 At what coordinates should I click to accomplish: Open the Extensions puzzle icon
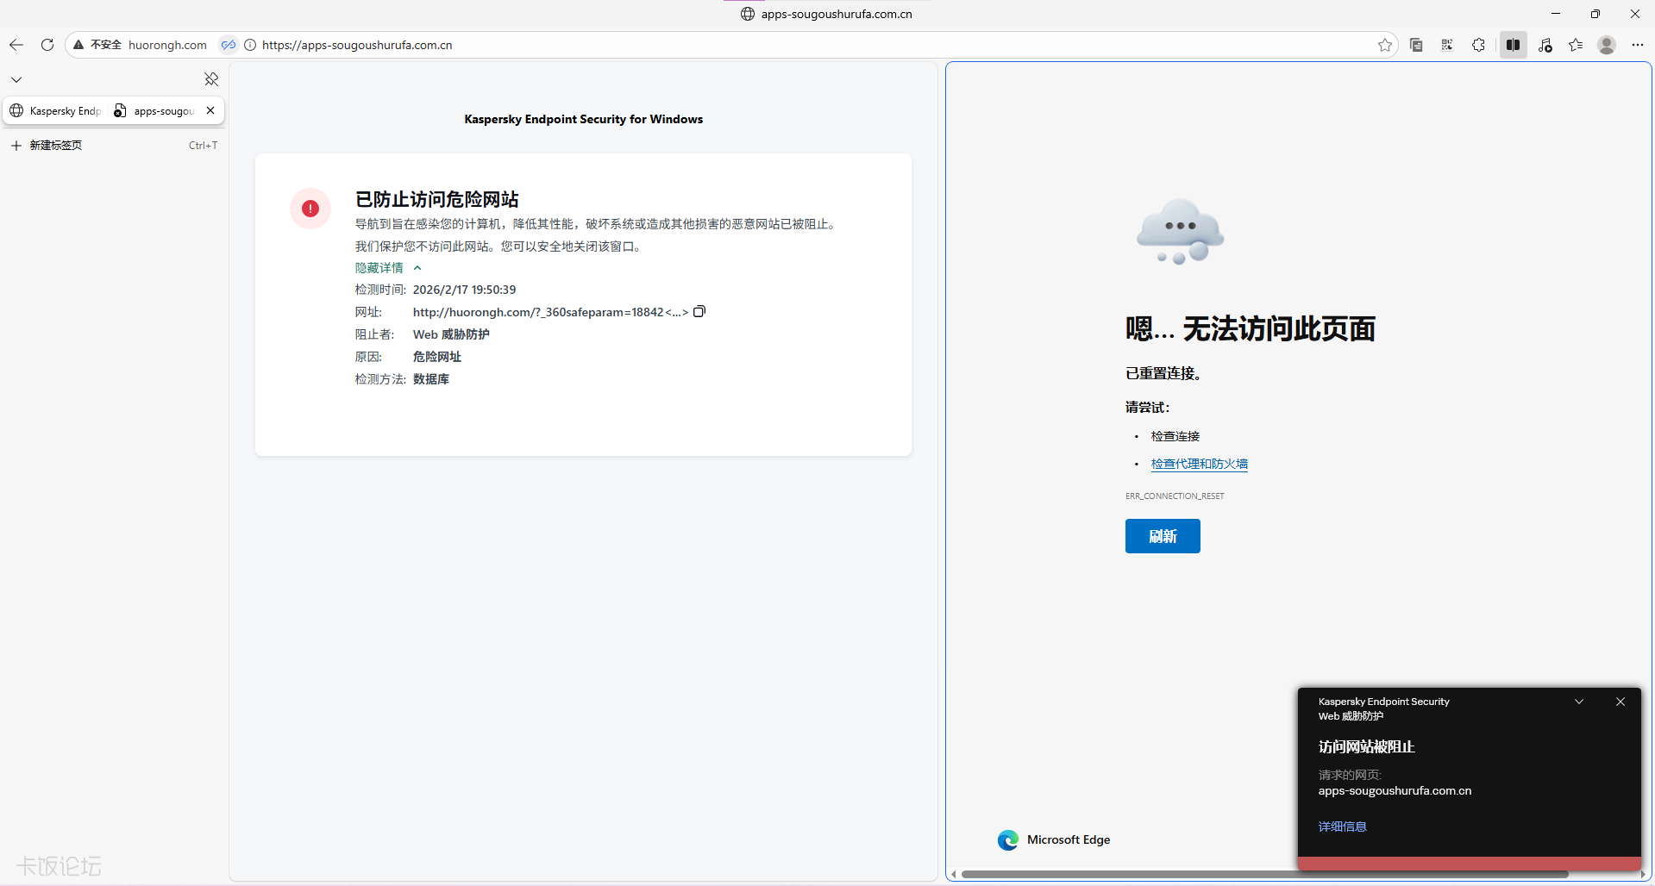coord(1478,45)
